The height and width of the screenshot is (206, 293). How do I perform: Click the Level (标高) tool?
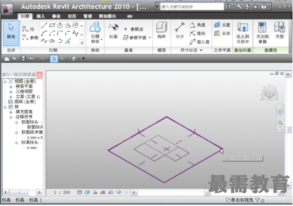113,31
